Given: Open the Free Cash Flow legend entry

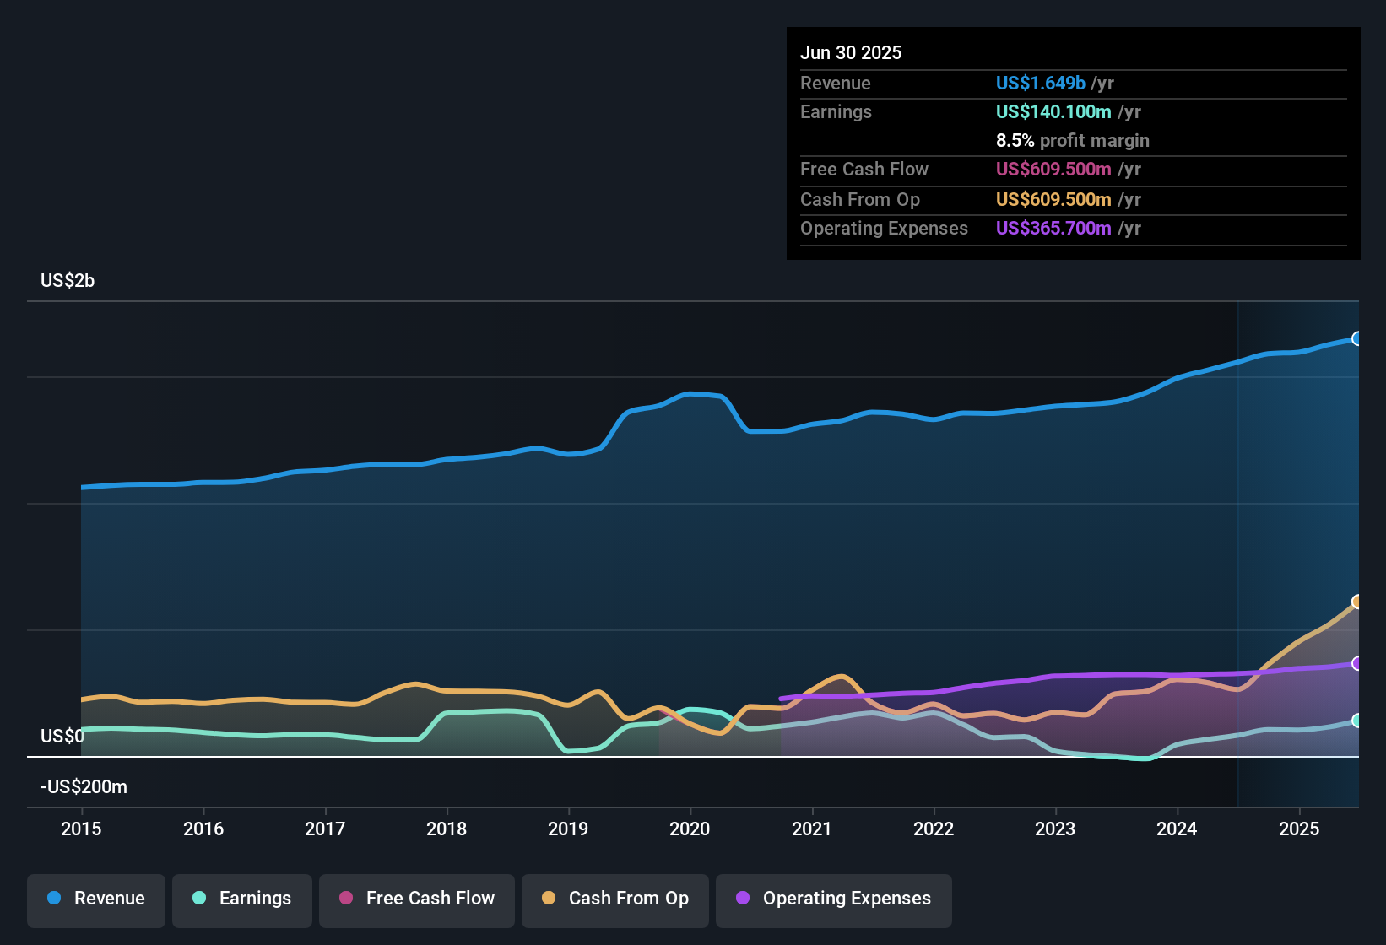Looking at the screenshot, I should 416,899.
